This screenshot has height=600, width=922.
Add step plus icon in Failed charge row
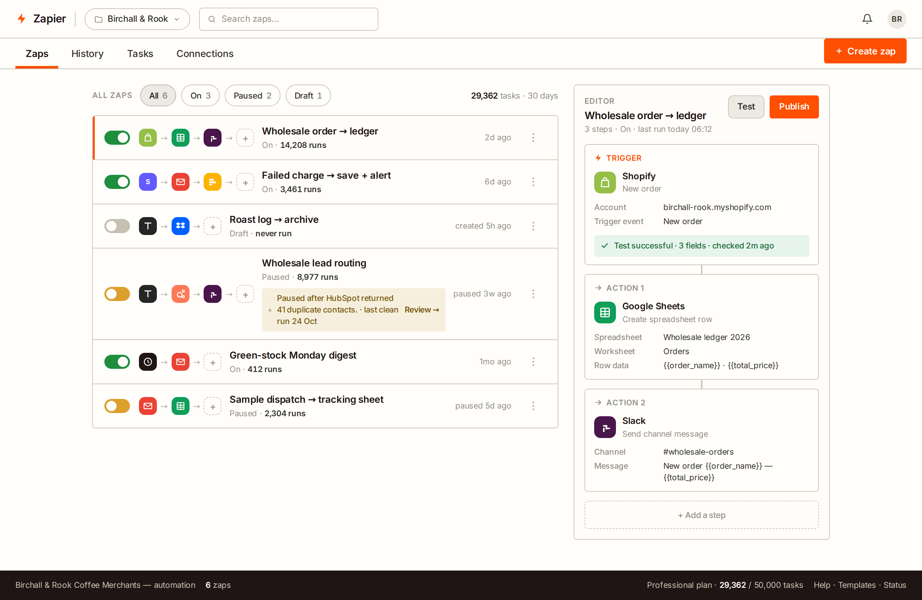pos(245,182)
